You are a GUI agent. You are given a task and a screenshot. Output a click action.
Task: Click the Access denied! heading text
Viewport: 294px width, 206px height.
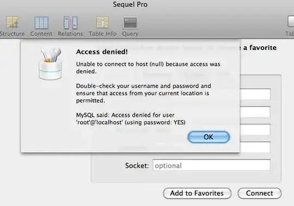[x=102, y=52]
